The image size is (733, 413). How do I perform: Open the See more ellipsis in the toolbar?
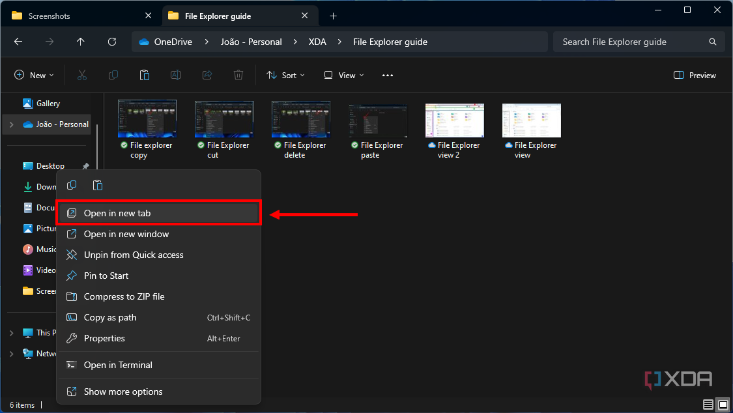(387, 75)
